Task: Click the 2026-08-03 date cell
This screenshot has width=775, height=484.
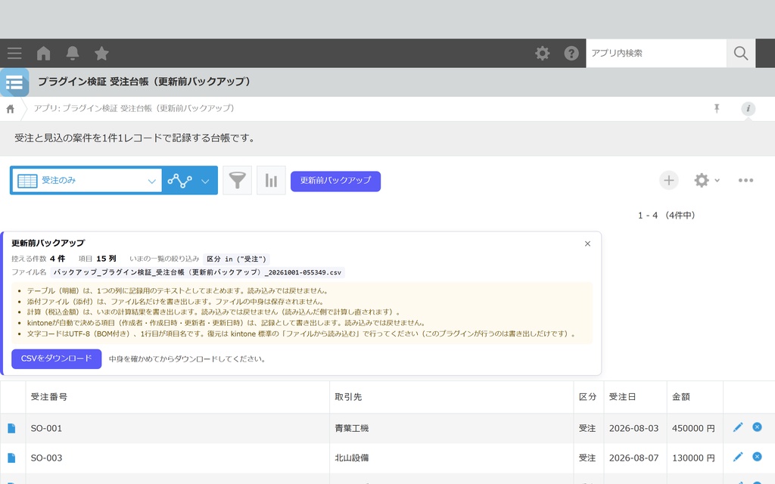Action: click(635, 428)
